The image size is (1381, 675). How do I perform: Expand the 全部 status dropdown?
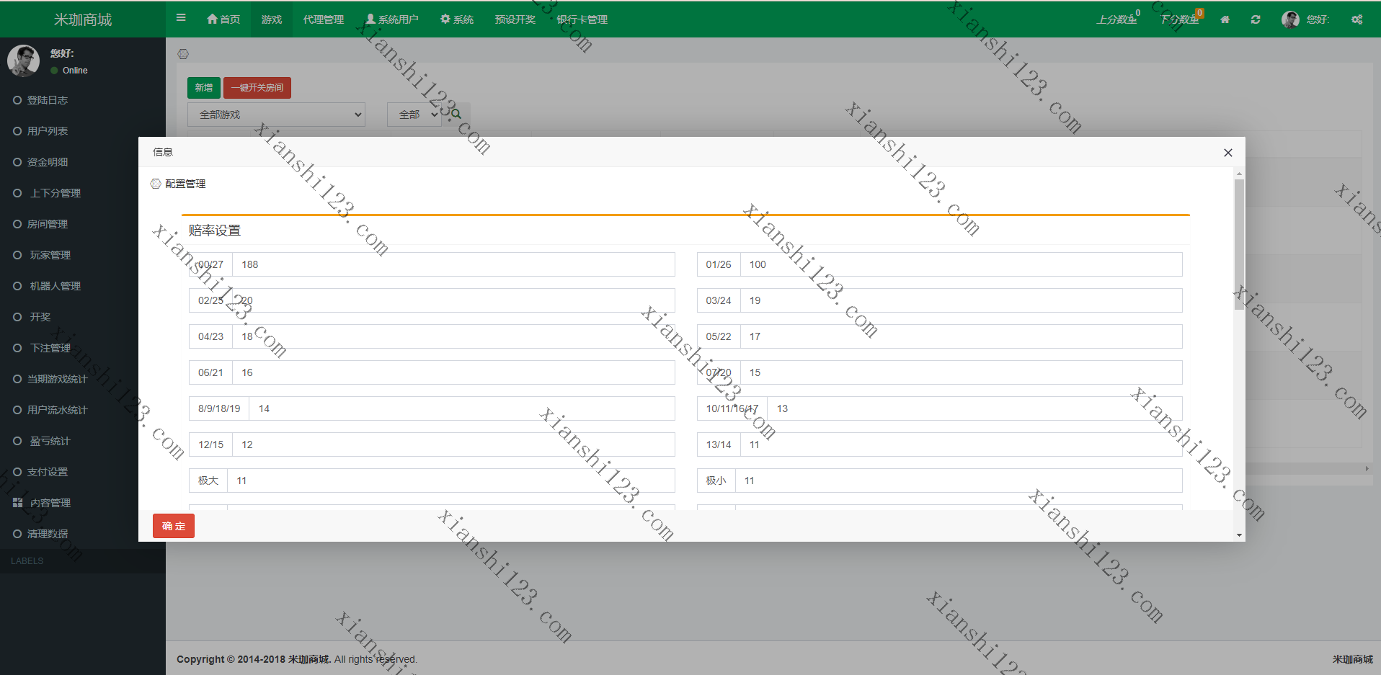(414, 115)
